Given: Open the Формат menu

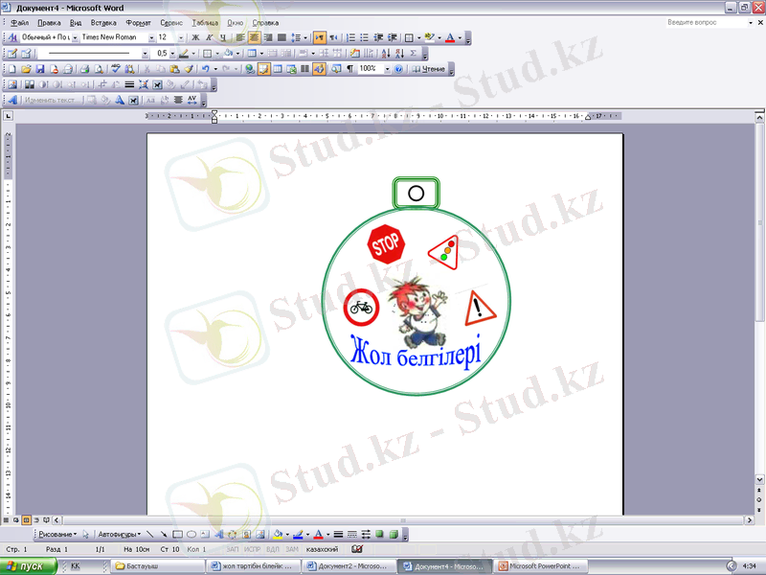Looking at the screenshot, I should [138, 21].
